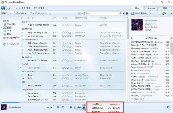Viewport: 173px width, 113px height.
Task: Click the playback seek bar
Action: click(x=86, y=103)
